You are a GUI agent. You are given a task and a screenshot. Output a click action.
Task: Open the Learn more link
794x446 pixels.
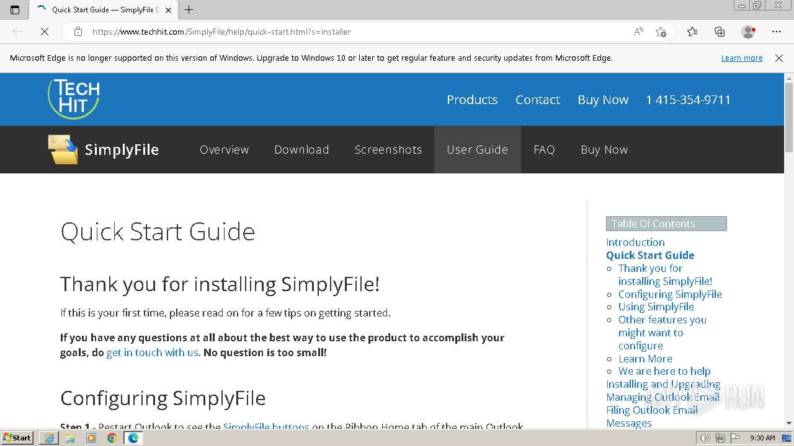pyautogui.click(x=742, y=58)
